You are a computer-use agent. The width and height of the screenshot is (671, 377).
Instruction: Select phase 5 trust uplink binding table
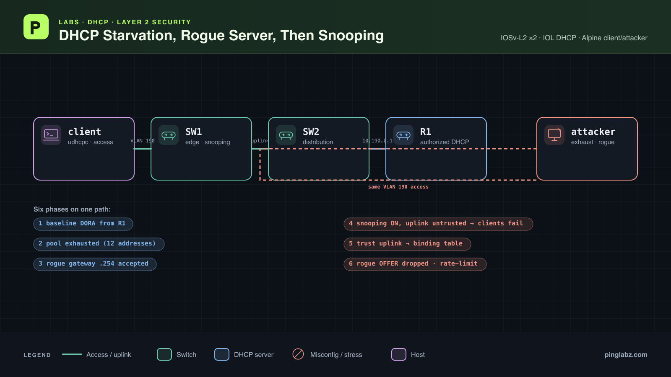[407, 244]
